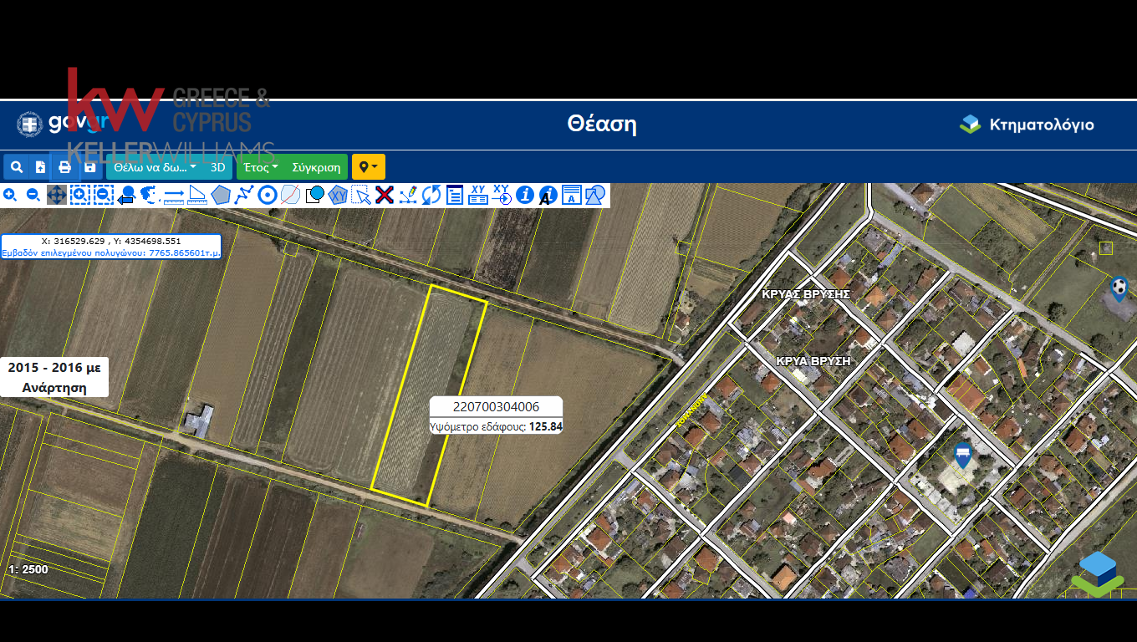Click the save diskette icon
This screenshot has width=1137, height=642.
coord(89,167)
